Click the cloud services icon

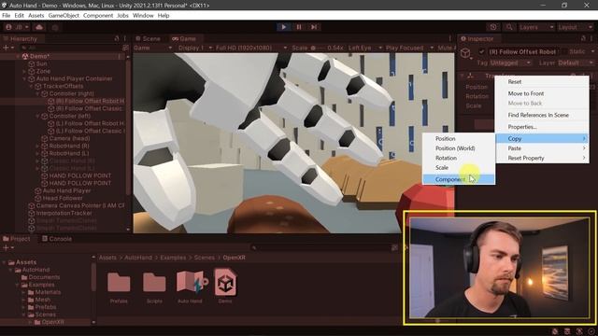click(x=39, y=27)
